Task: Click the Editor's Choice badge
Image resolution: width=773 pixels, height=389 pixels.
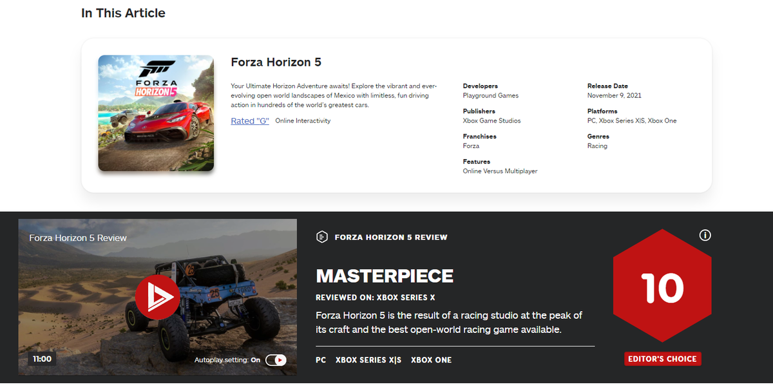Action: coord(662,359)
